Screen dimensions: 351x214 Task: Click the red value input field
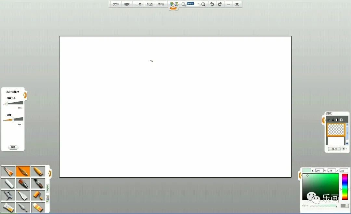[x=319, y=170]
